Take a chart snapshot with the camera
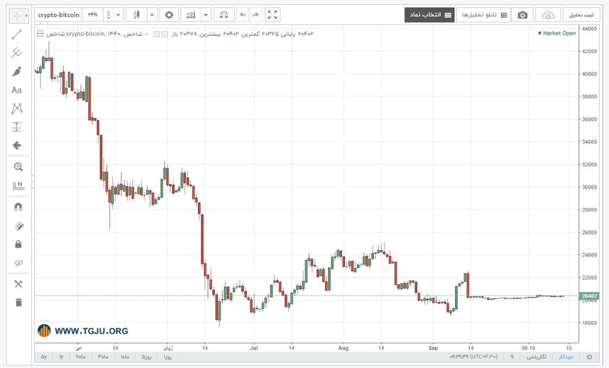 coord(523,15)
